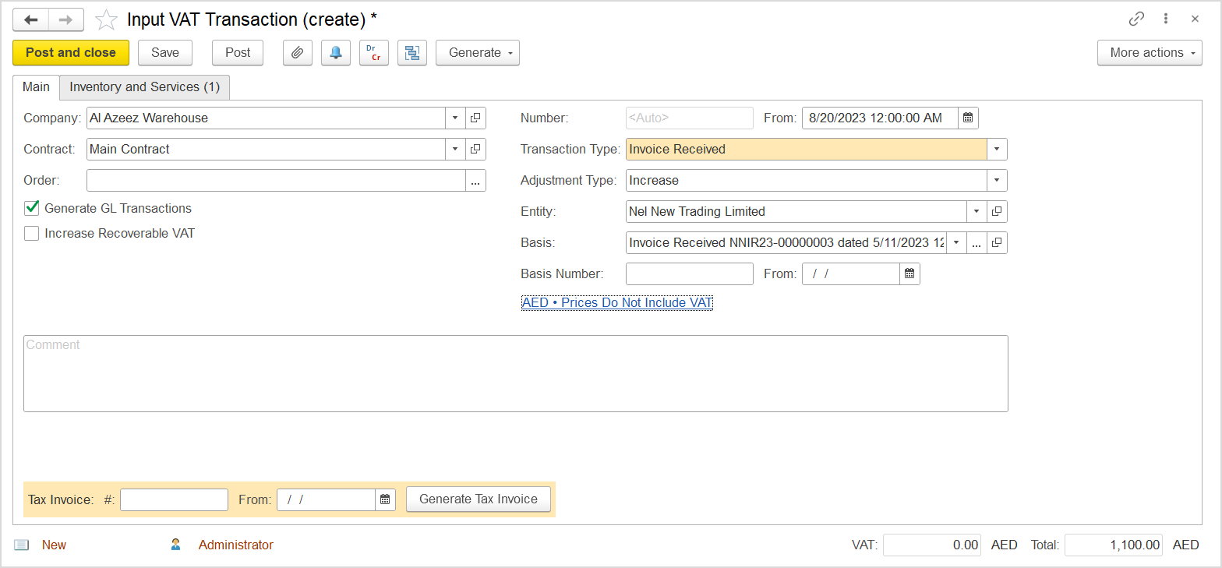Expand the Entity dropdown list
The image size is (1222, 568).
click(x=977, y=212)
